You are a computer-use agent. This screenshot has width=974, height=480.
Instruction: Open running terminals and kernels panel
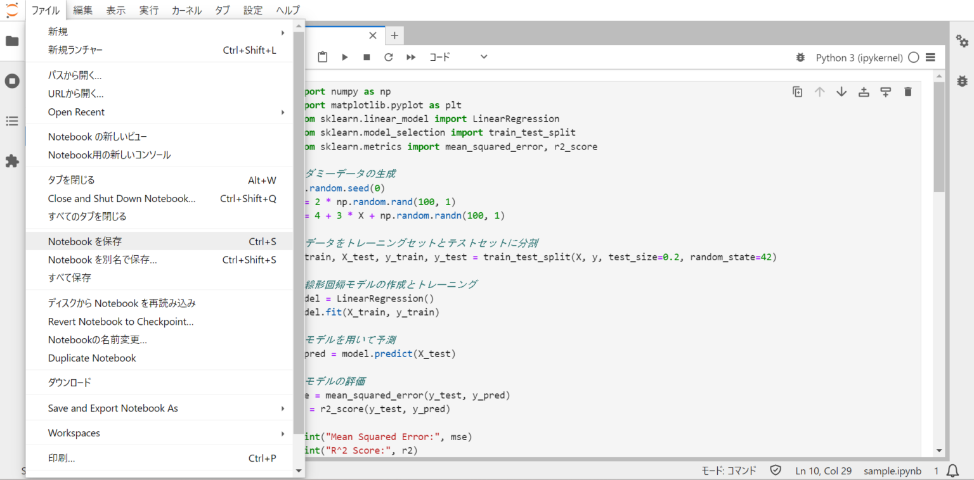(x=12, y=81)
